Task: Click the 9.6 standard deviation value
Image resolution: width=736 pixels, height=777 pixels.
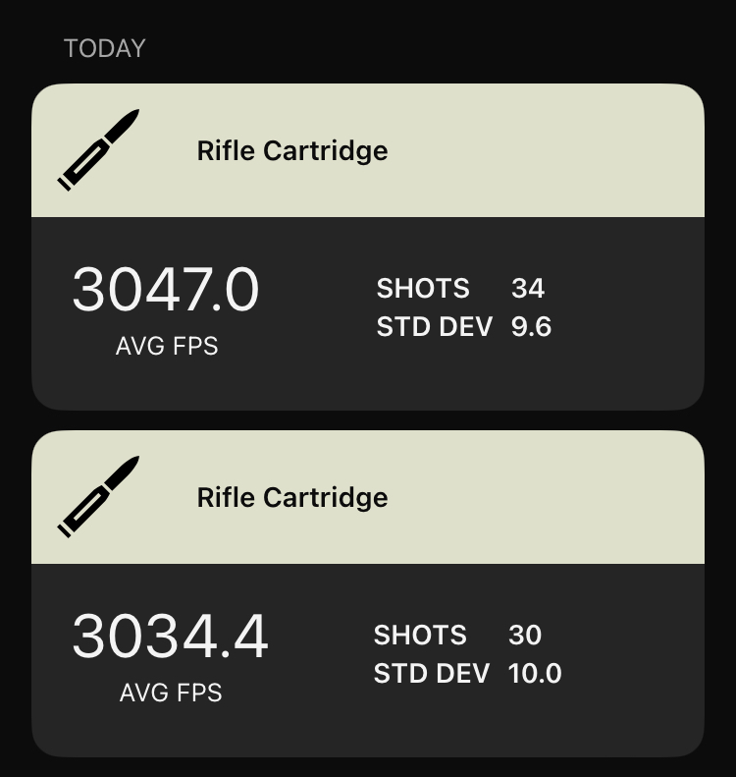Action: click(x=531, y=326)
